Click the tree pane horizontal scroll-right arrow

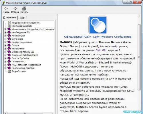(x=52, y=113)
